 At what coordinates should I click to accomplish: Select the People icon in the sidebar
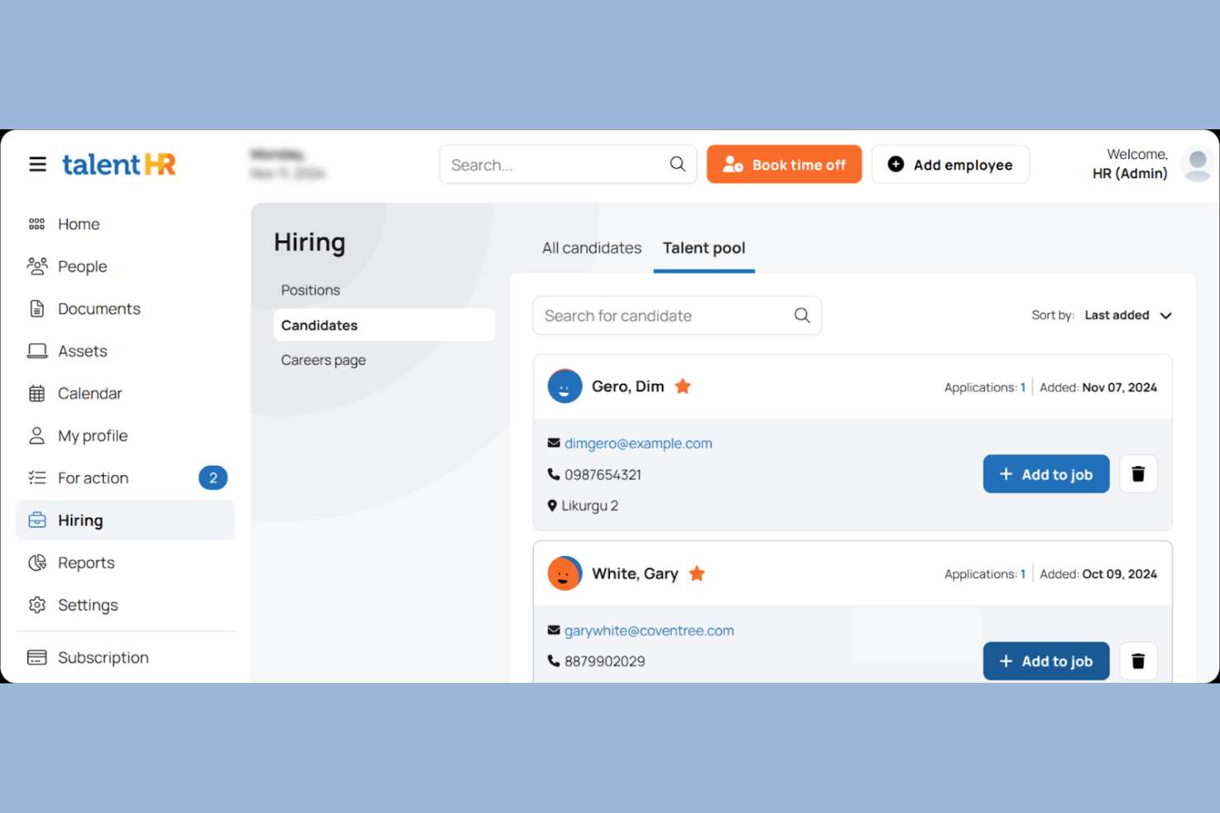(x=37, y=266)
